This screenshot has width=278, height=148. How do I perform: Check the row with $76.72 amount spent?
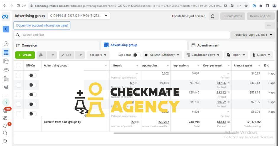(18, 104)
